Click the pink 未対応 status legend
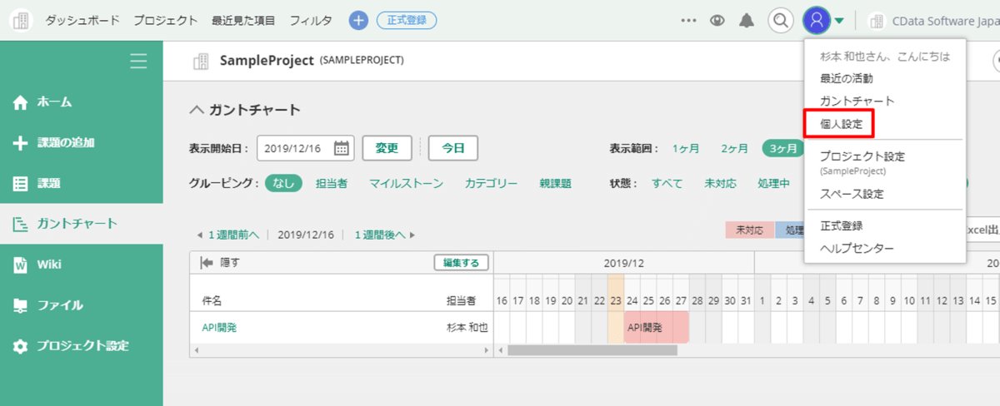The height and width of the screenshot is (406, 1000). click(749, 230)
